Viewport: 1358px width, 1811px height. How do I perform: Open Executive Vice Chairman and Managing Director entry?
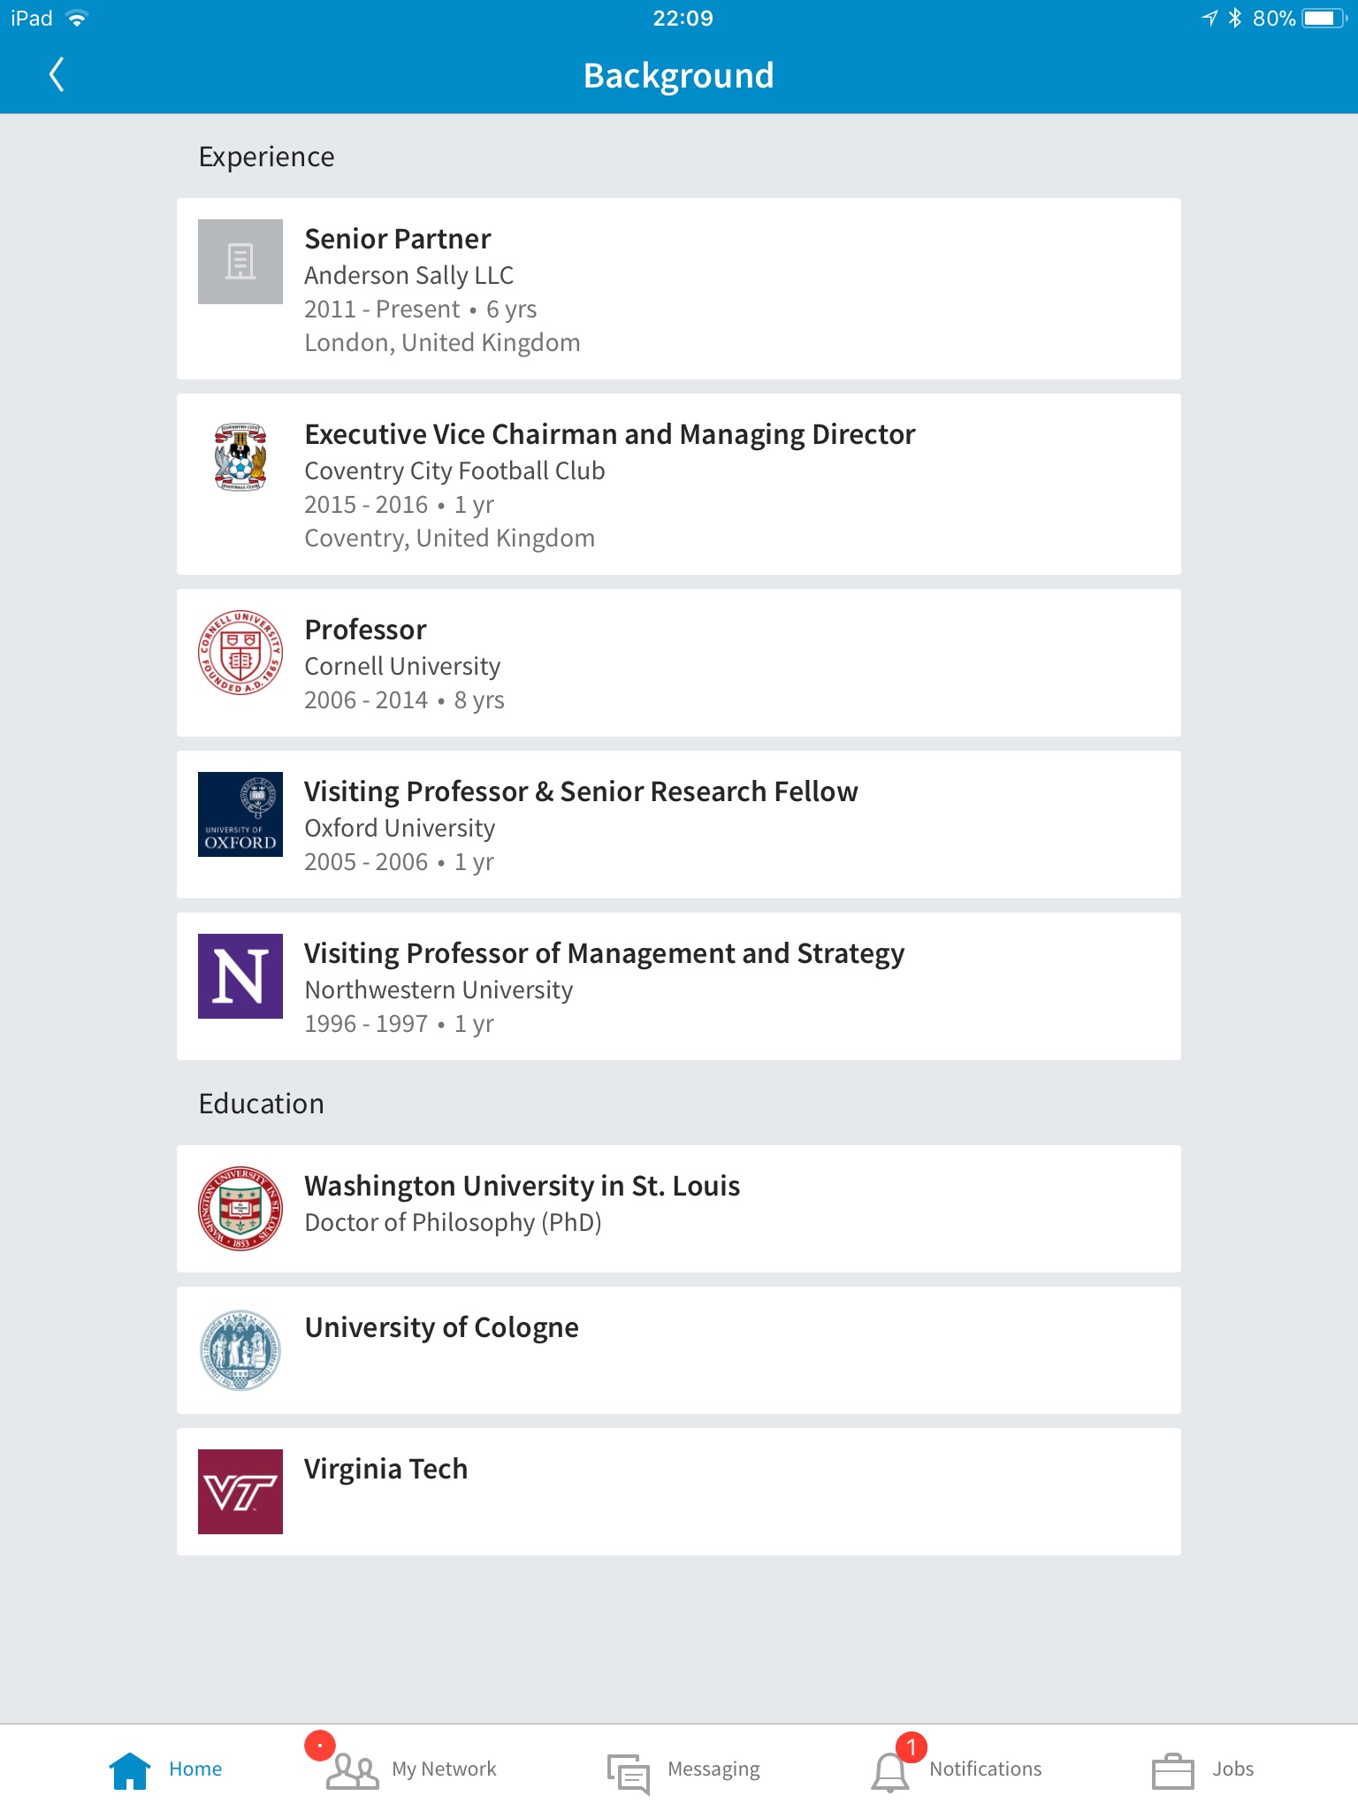pyautogui.click(x=679, y=485)
